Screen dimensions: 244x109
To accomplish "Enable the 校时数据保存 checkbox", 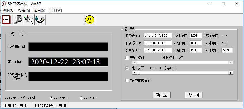I will pos(127,81).
